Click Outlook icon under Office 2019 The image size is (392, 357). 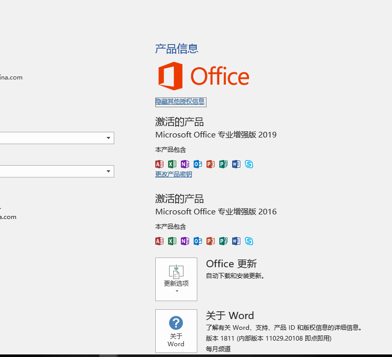pos(198,164)
